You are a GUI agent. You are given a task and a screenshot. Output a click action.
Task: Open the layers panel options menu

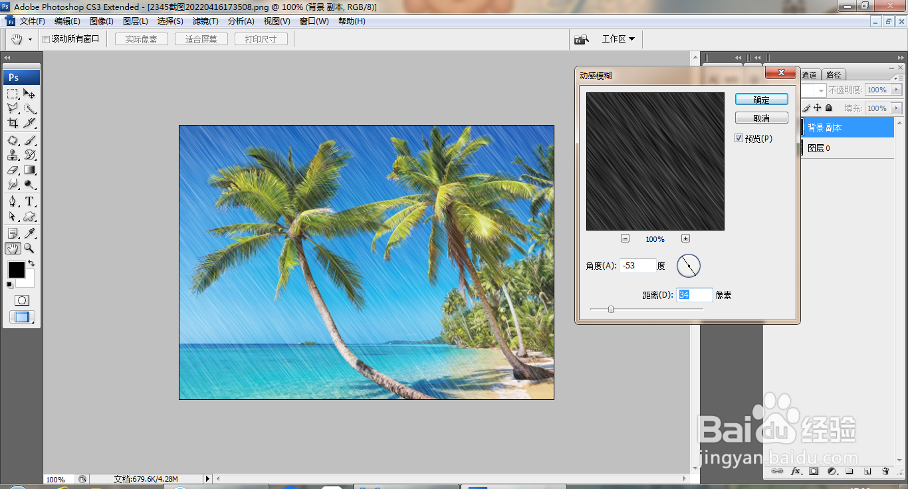pyautogui.click(x=899, y=78)
